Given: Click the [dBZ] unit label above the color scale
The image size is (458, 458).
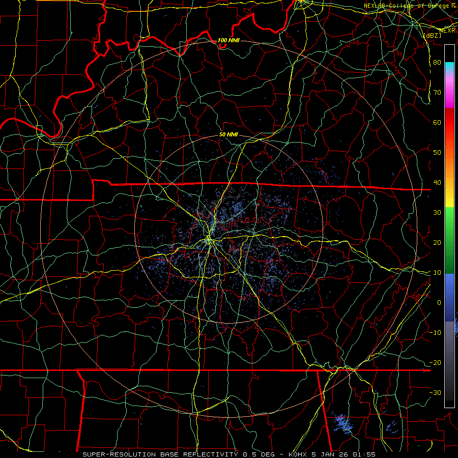Looking at the screenshot, I should 432,35.
